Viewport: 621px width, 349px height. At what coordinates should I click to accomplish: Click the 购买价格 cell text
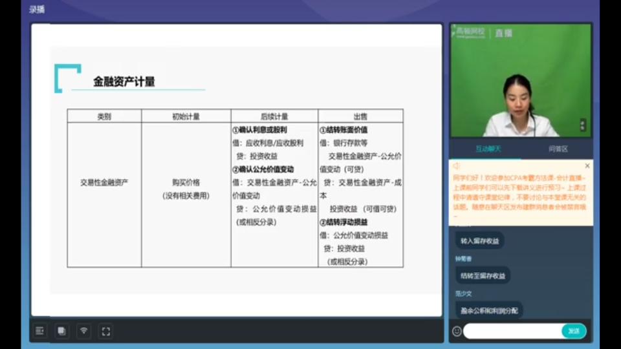click(x=186, y=182)
